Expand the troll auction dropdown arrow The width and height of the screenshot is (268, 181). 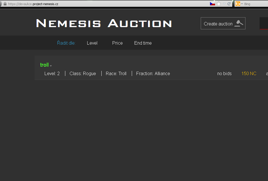coord(51,66)
